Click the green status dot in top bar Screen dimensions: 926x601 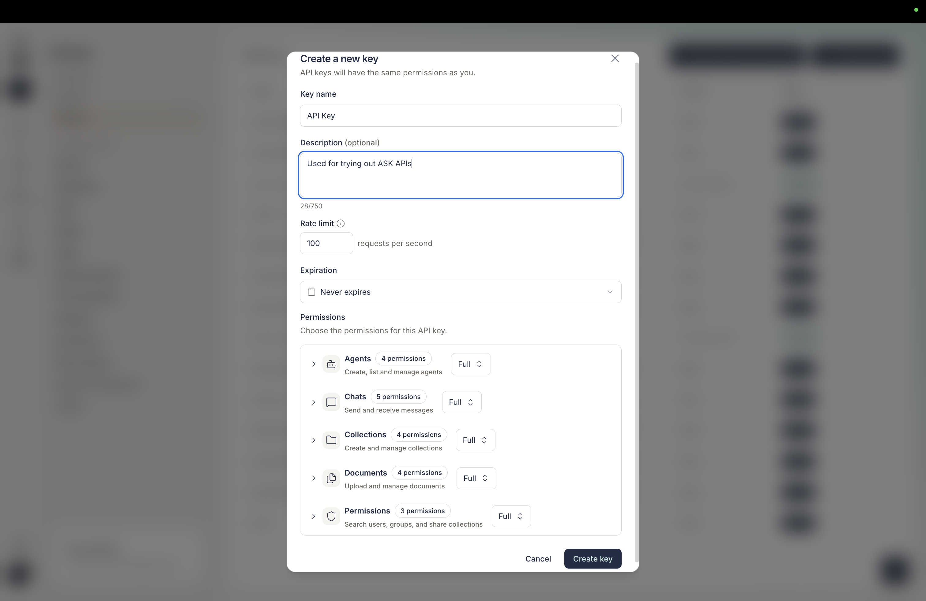(916, 10)
